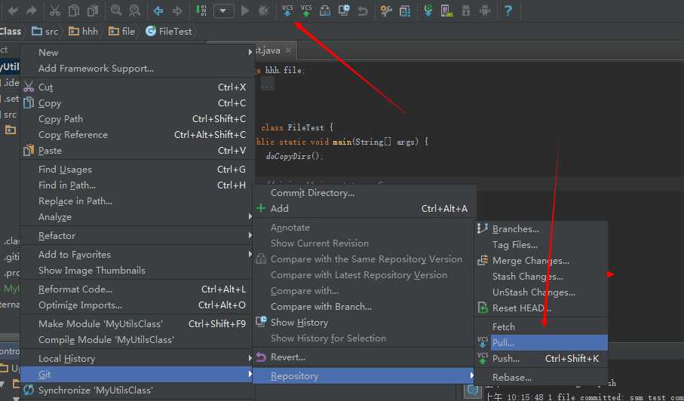This screenshot has width=684, height=401.
Task: Navigate Back with the blue left arrow
Action: pyautogui.click(x=158, y=11)
